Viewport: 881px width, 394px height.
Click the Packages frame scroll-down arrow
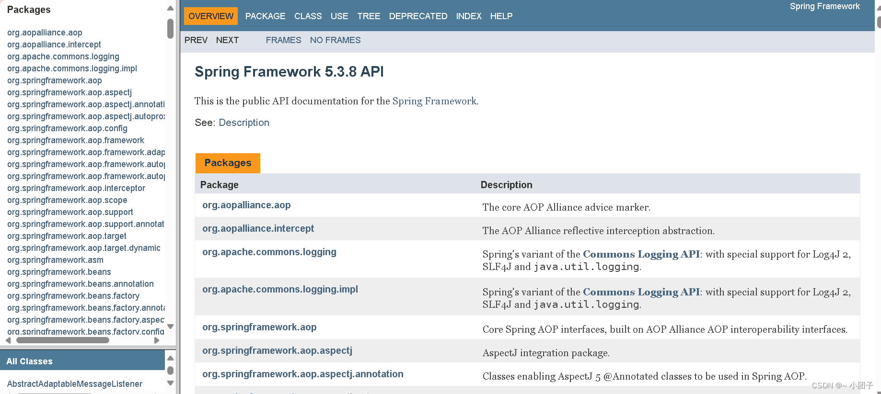click(170, 326)
